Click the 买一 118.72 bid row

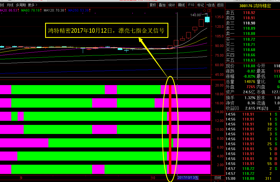(240, 39)
